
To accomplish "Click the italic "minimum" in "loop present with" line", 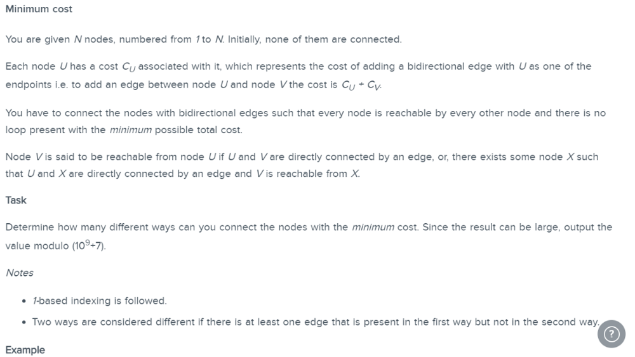I will 130,130.
